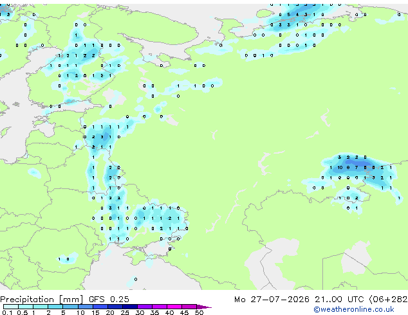The height and width of the screenshot is (315, 408).
Task: Click the weatheronline.co.uk copyright link
Action: pyautogui.click(x=354, y=309)
